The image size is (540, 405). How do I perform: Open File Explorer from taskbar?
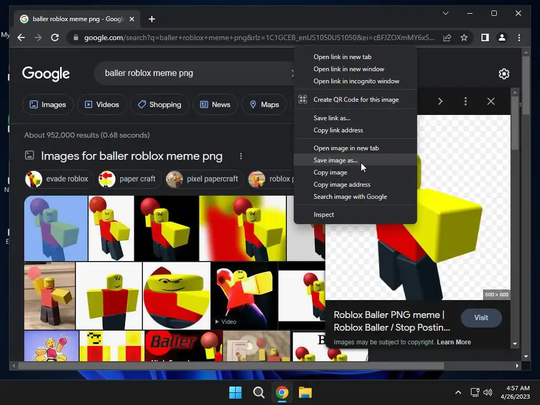point(305,392)
